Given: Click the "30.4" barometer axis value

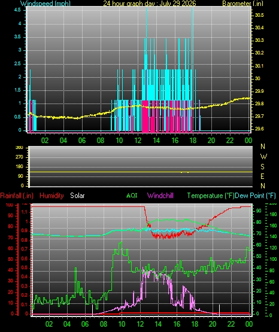Looking at the screenshot, I should tap(259, 28).
